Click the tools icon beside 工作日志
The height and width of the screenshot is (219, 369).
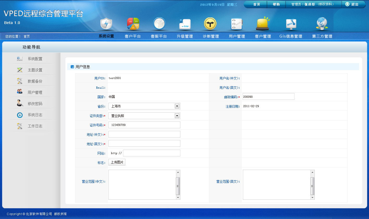click(x=20, y=126)
